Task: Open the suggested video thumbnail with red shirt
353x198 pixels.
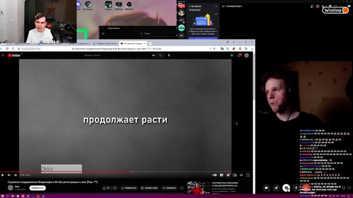Action: 199,188
